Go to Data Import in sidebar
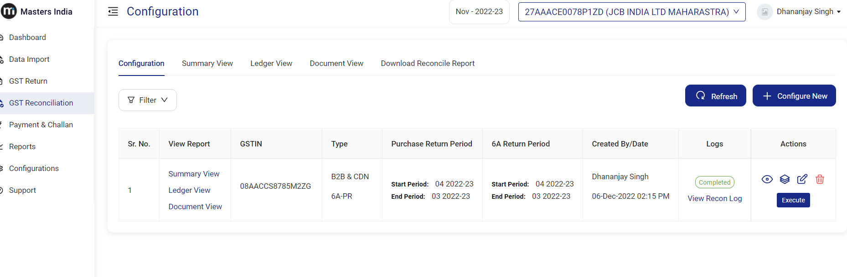Image resolution: width=847 pixels, height=277 pixels. coord(29,59)
